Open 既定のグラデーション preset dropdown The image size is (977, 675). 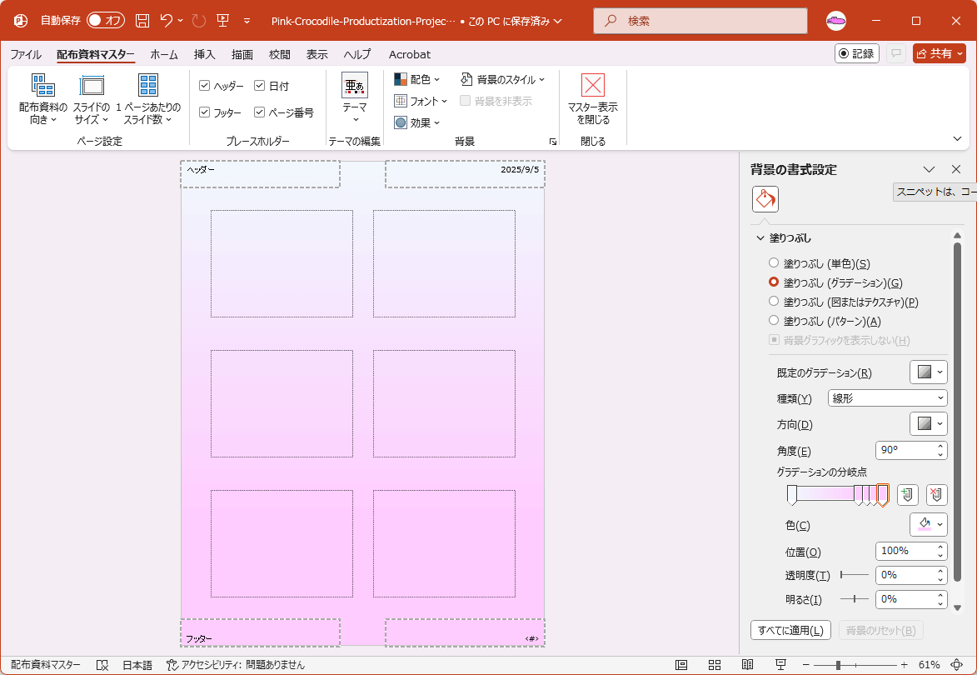(929, 372)
